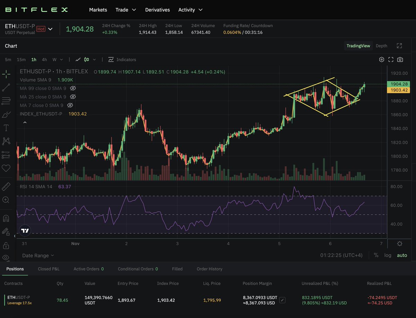Open the Markets page
416x318 pixels.
tap(98, 10)
